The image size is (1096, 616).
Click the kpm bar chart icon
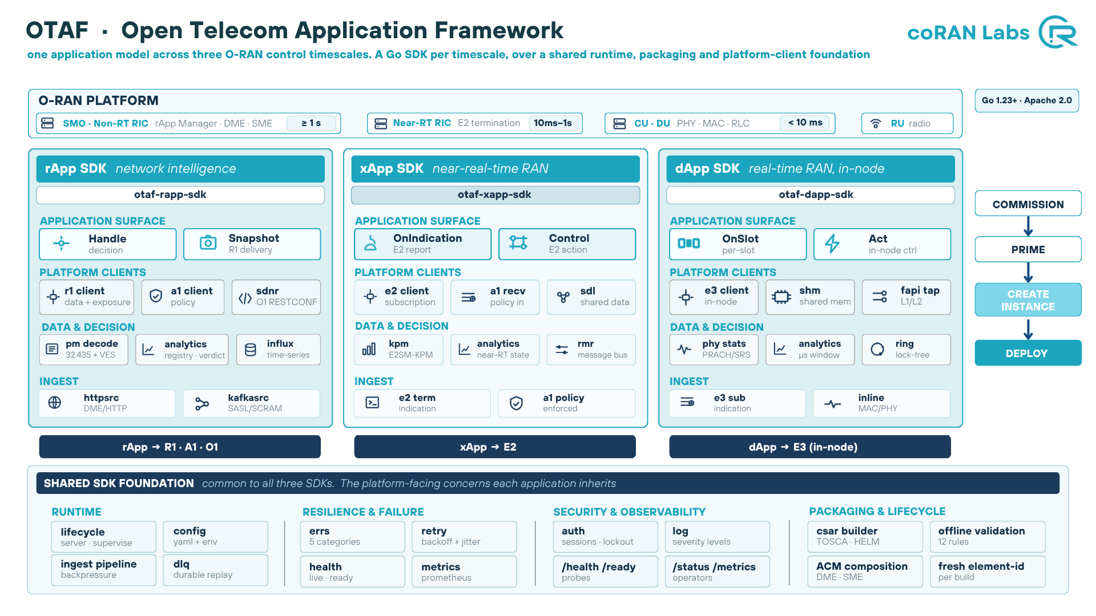(x=369, y=349)
